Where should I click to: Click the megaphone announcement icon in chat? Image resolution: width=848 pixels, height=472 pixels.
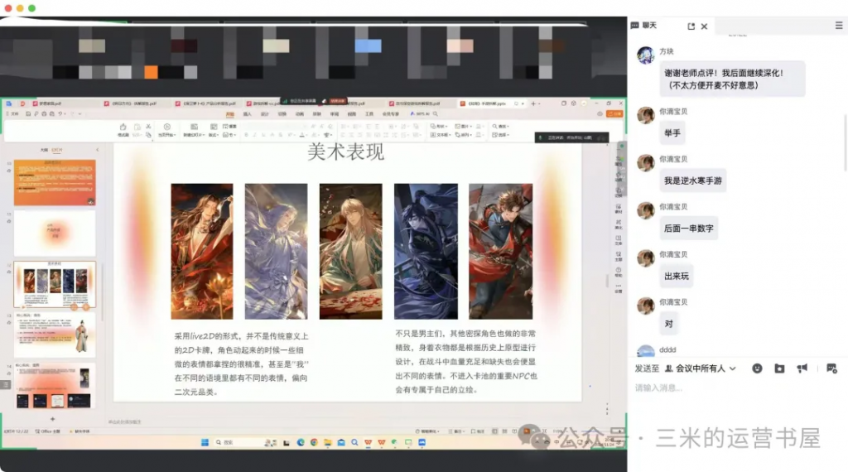click(x=802, y=368)
